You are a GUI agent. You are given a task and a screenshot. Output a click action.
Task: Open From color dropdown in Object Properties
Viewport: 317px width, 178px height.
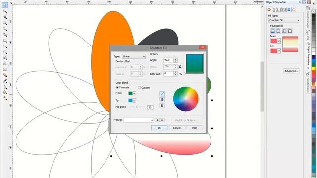pyautogui.click(x=279, y=41)
